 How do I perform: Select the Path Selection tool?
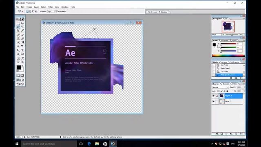18,50
